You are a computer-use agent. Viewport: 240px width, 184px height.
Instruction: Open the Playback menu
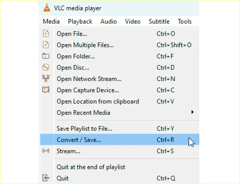[x=80, y=22]
